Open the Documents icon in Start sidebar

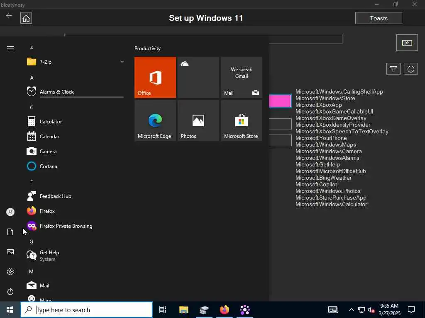tap(10, 232)
